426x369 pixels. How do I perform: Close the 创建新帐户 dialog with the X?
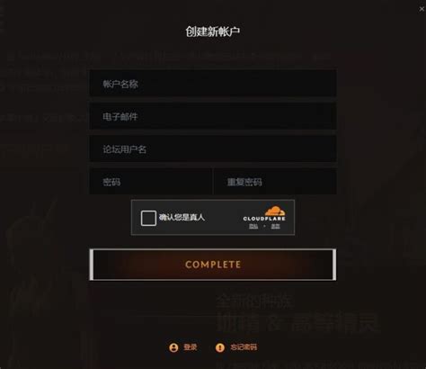click(x=422, y=9)
